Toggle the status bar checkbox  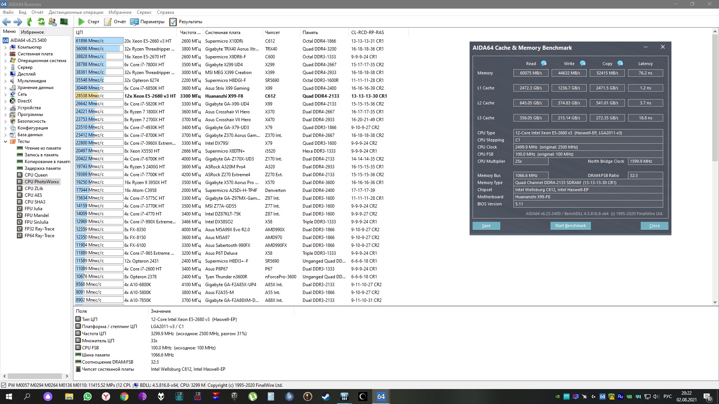click(4, 385)
